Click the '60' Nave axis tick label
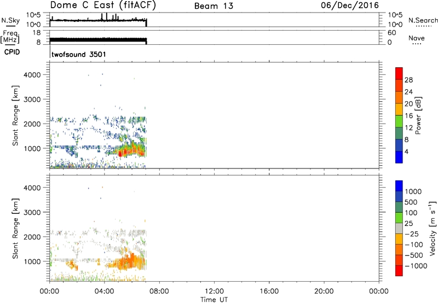438x303 pixels. click(x=391, y=33)
